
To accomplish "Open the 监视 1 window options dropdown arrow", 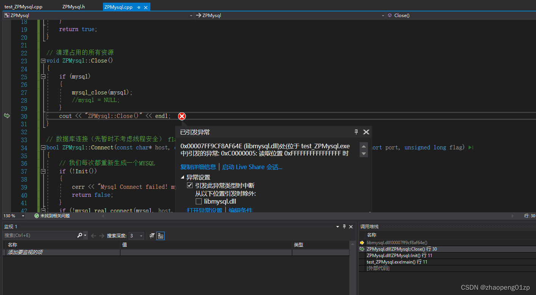I will [x=338, y=226].
